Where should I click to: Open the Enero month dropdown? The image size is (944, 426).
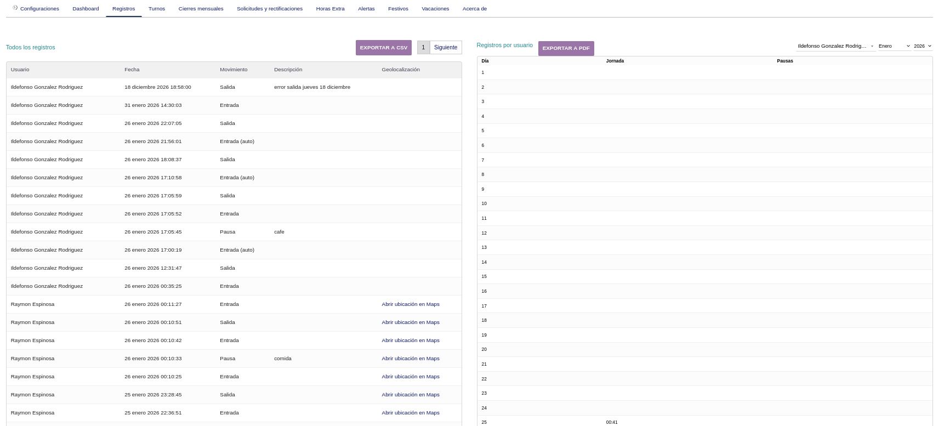pyautogui.click(x=894, y=46)
